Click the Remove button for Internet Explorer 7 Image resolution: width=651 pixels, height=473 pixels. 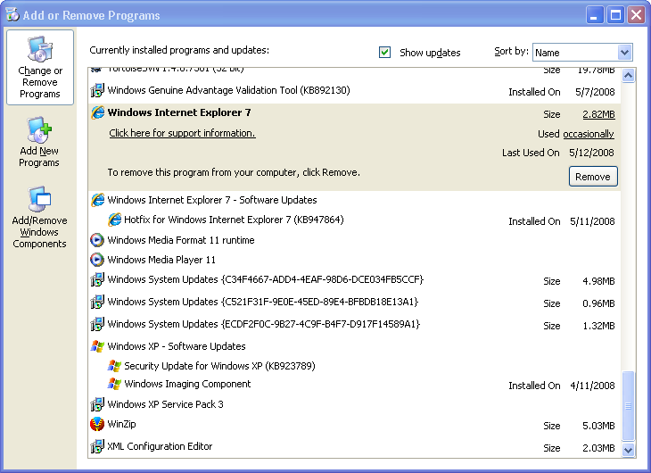pyautogui.click(x=593, y=177)
